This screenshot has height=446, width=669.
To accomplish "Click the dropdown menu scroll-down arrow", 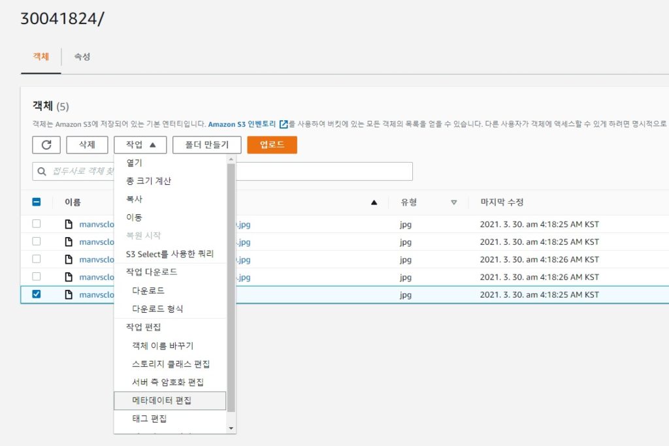I will coord(231,428).
